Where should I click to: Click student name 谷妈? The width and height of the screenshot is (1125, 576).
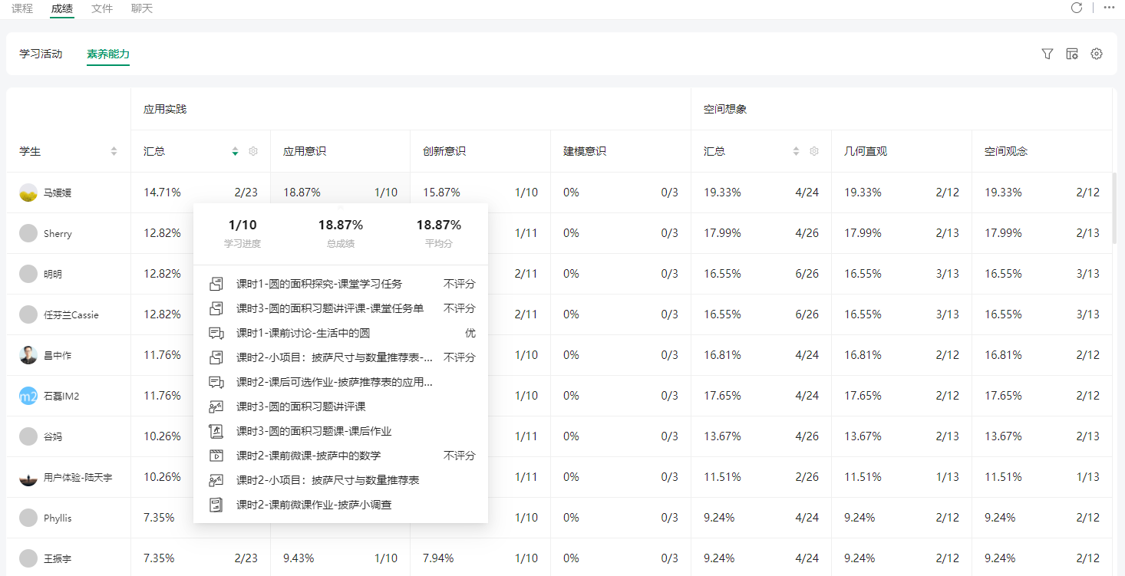53,436
